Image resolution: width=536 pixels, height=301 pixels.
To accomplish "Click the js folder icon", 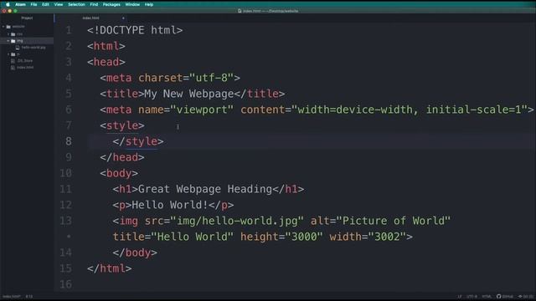I will [13, 54].
